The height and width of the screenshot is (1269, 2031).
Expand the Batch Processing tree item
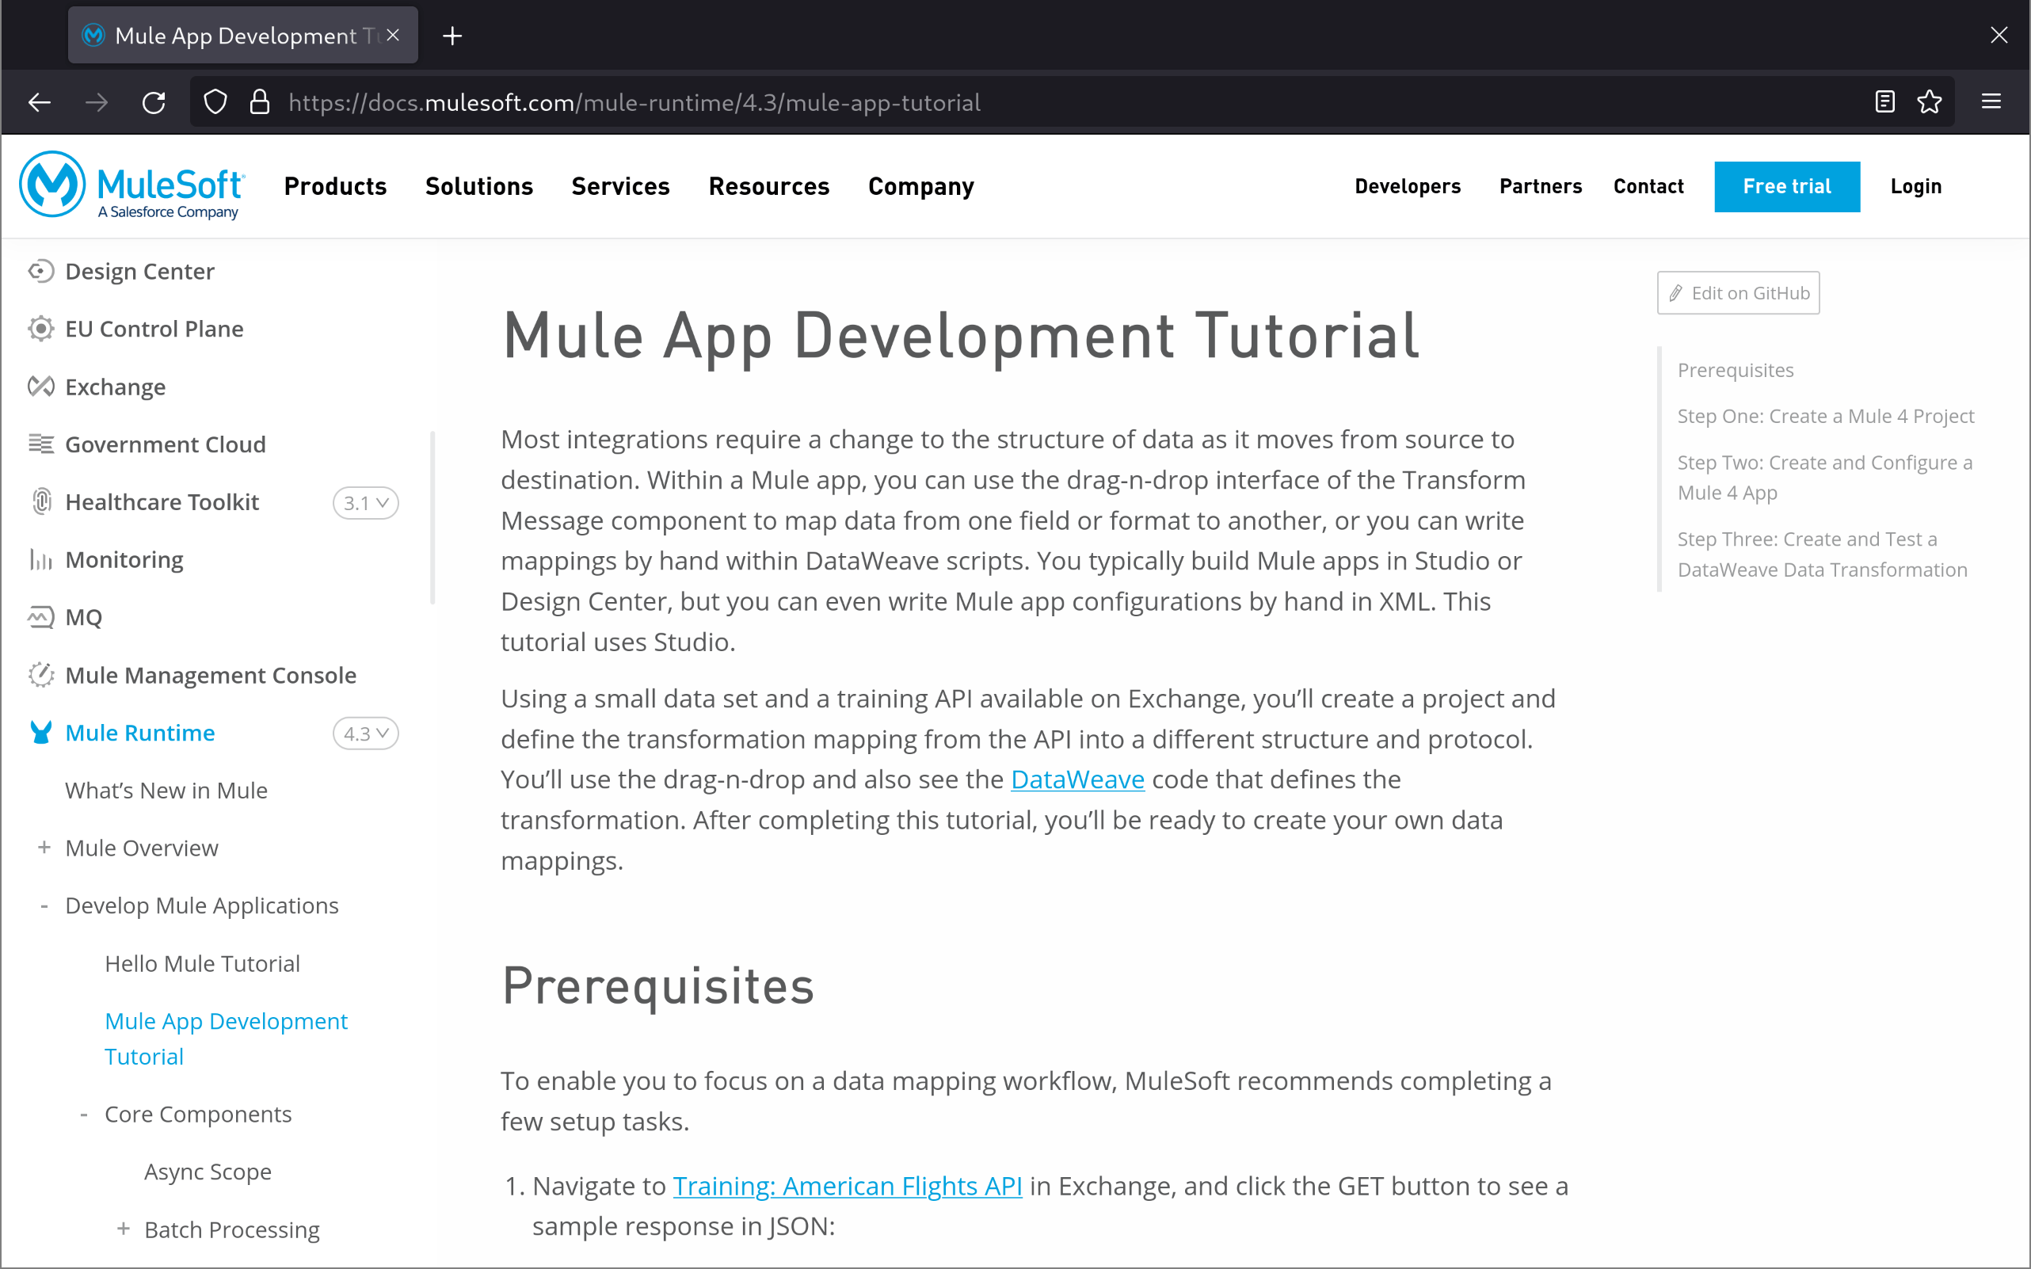click(x=124, y=1229)
